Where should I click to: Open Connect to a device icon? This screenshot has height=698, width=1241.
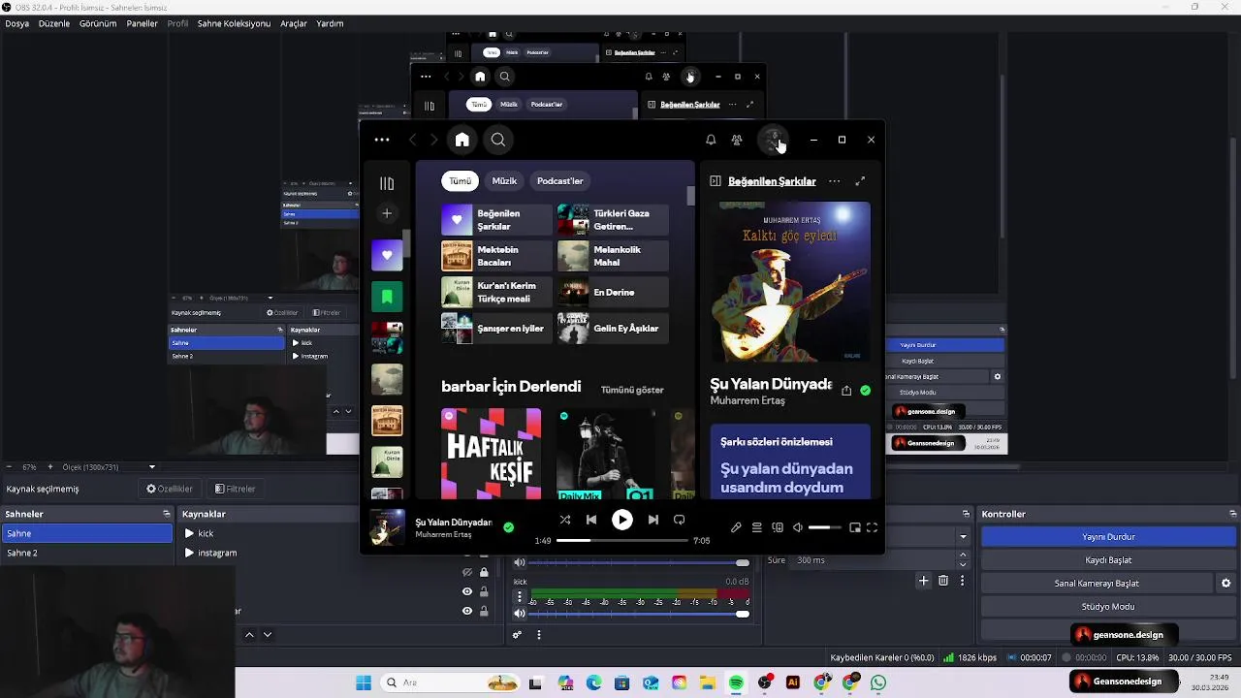(x=778, y=527)
